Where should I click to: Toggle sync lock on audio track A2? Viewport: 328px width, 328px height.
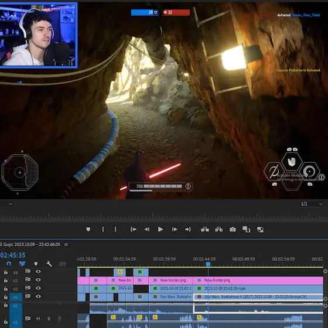pyautogui.click(x=28, y=319)
